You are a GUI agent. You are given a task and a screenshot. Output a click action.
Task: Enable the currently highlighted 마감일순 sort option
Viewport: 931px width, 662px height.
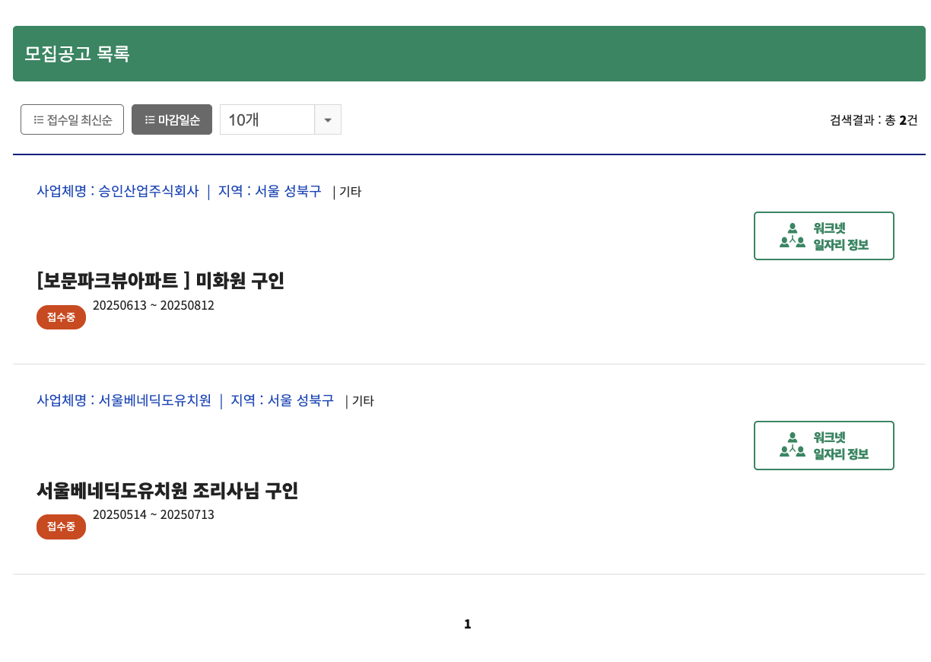pyautogui.click(x=172, y=119)
